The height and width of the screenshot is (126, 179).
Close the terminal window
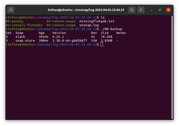coord(168,10)
